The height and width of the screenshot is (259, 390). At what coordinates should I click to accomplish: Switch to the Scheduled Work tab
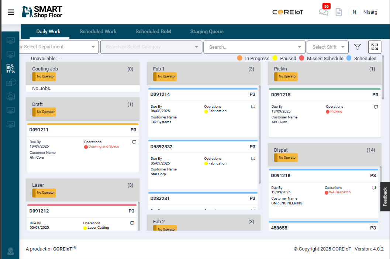(98, 31)
